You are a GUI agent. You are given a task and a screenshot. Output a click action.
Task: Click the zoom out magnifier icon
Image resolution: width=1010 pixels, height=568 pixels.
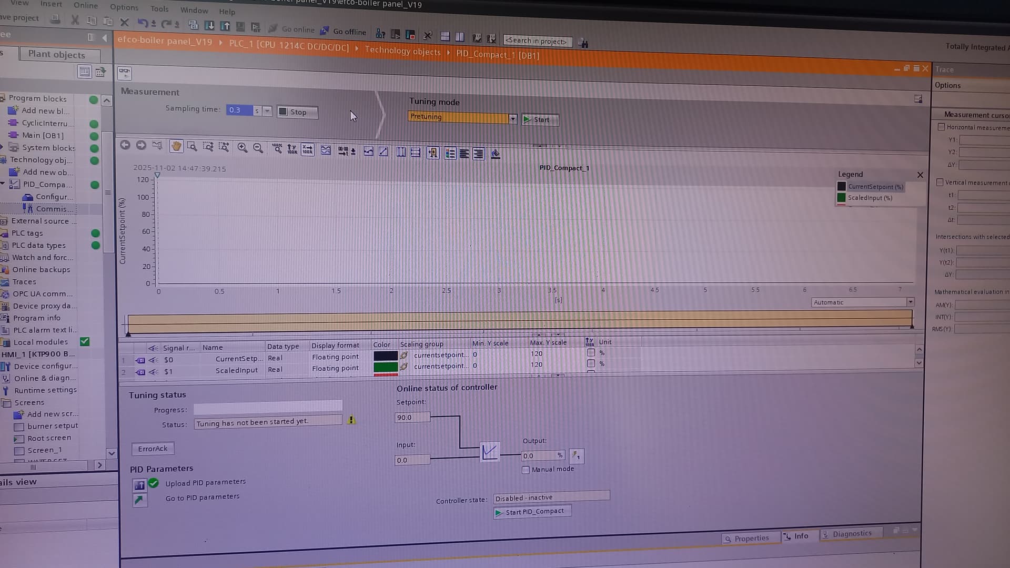pos(258,148)
